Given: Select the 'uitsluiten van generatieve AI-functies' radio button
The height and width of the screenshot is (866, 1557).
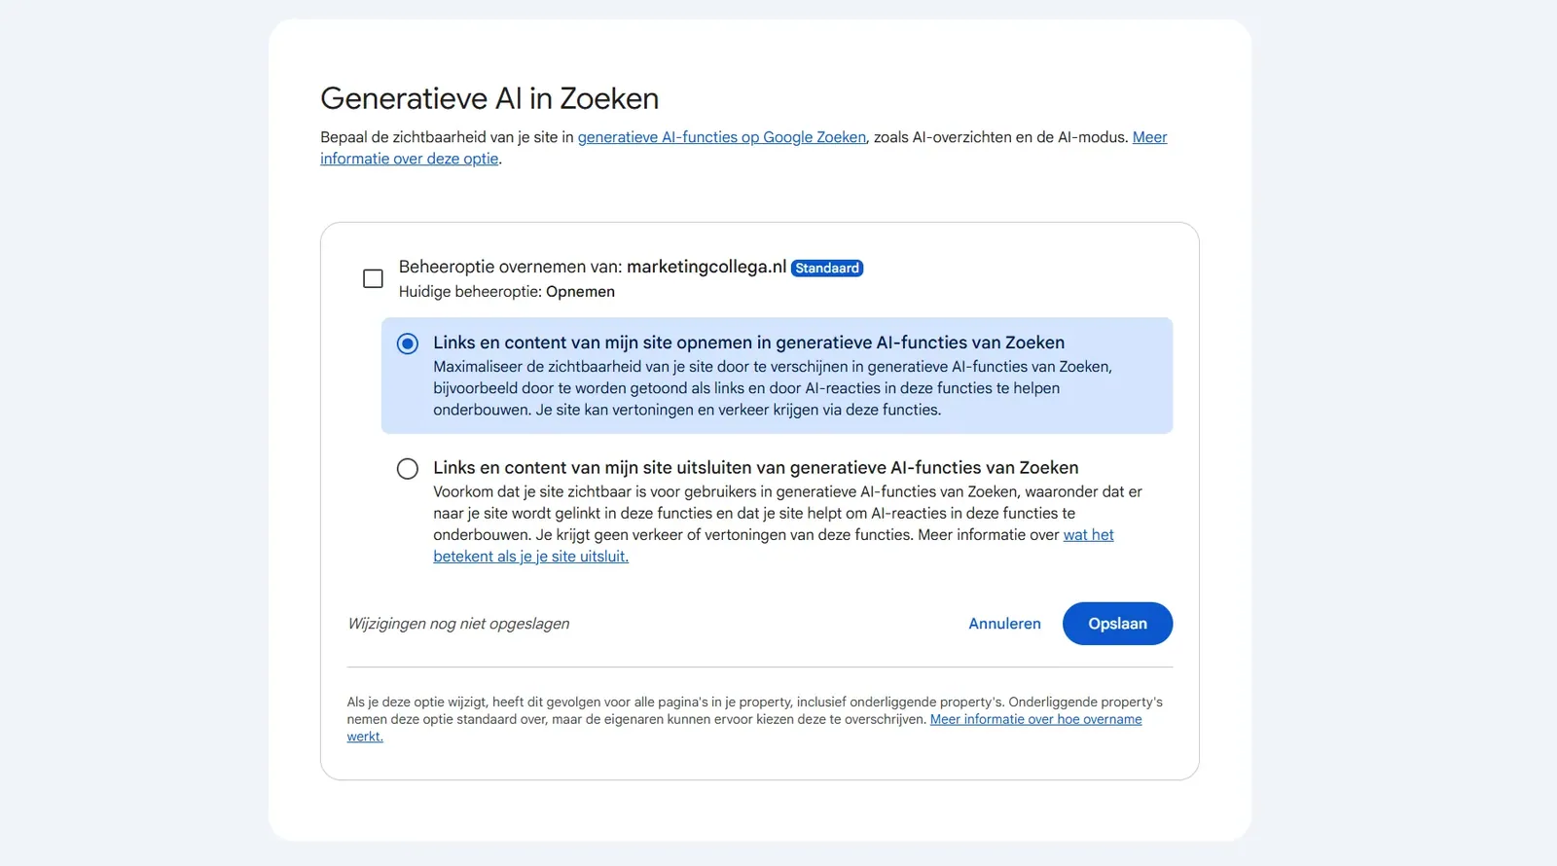Looking at the screenshot, I should 408,469.
